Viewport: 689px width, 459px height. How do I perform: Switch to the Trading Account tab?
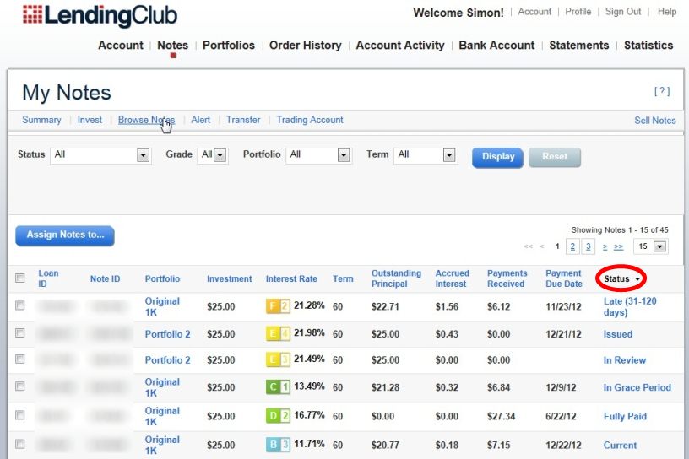(x=309, y=120)
